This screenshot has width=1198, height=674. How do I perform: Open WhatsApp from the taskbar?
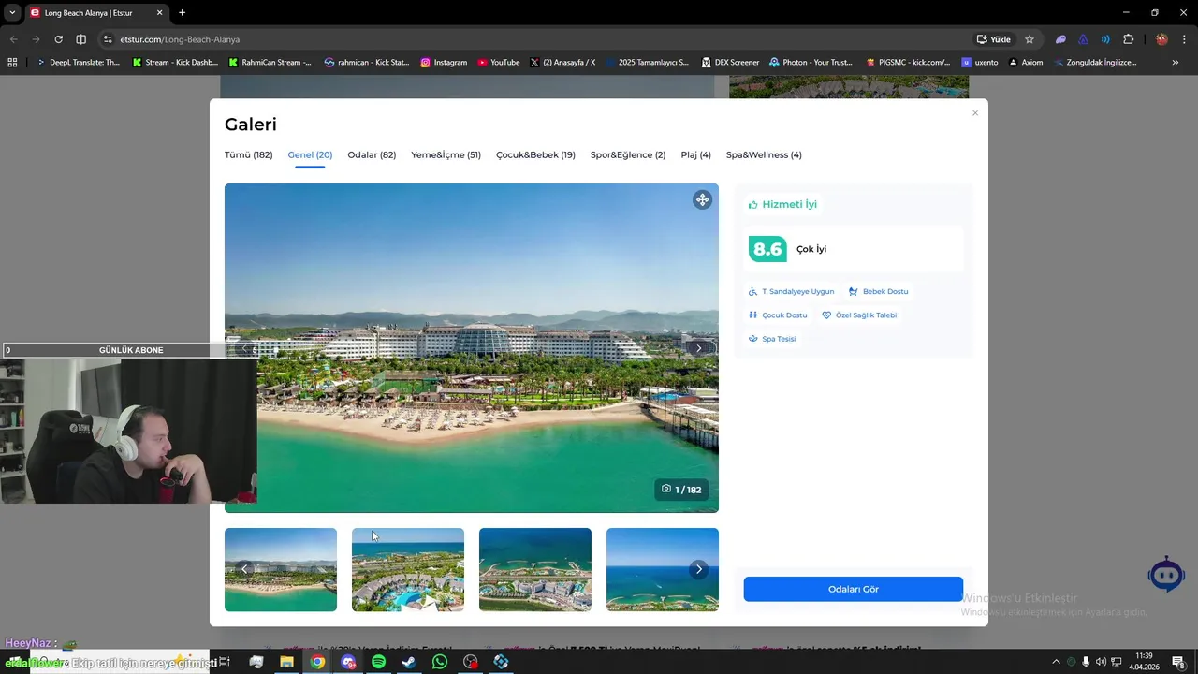[x=440, y=662]
